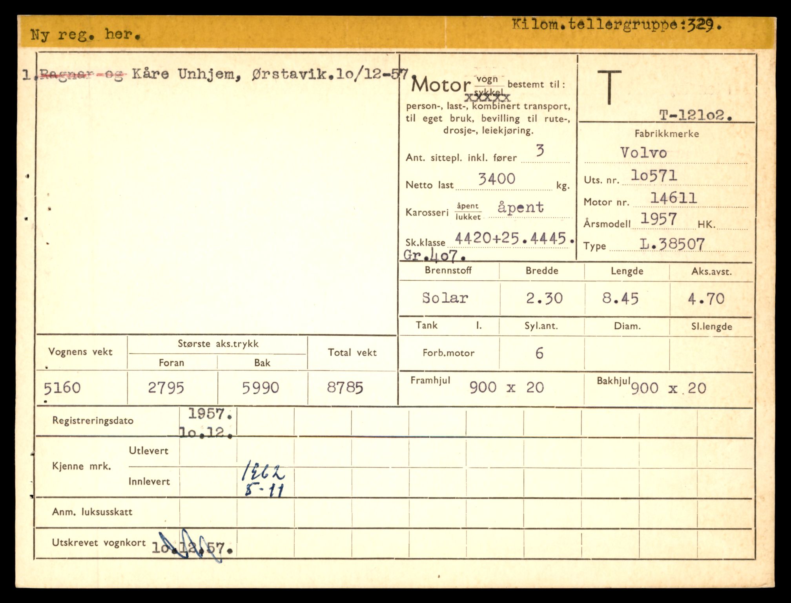Screen dimensions: 791x603
Task: Click the Syl.ant. value 6
Action: click(x=539, y=353)
